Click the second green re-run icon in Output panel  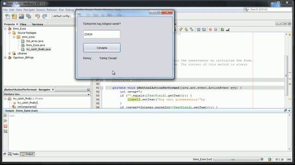tap(6, 121)
